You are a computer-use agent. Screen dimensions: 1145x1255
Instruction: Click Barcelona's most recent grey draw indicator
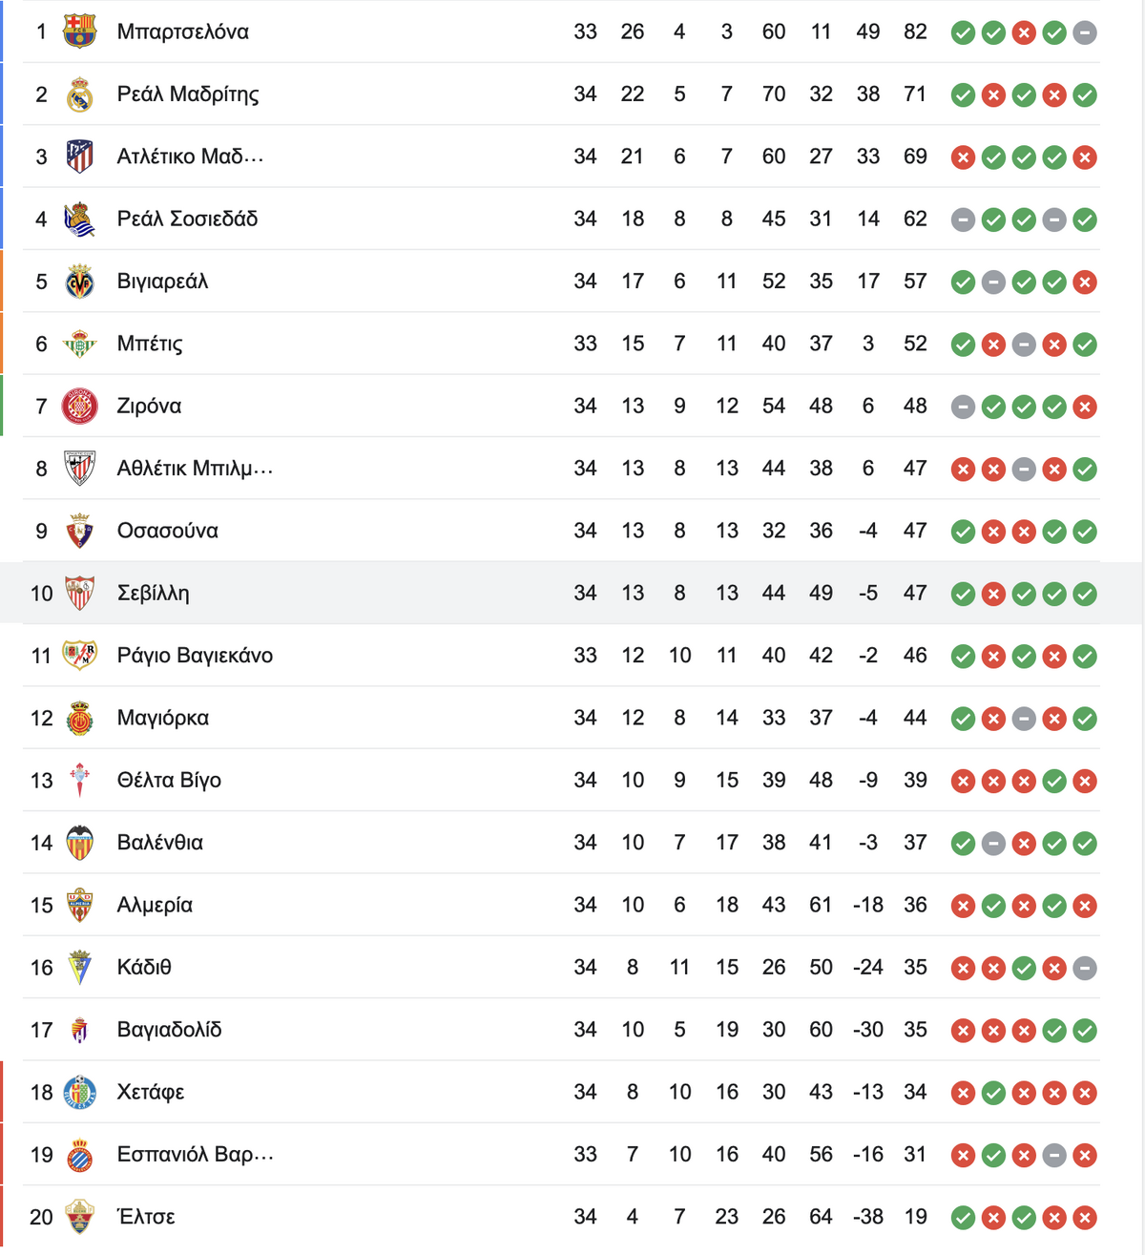[1084, 32]
